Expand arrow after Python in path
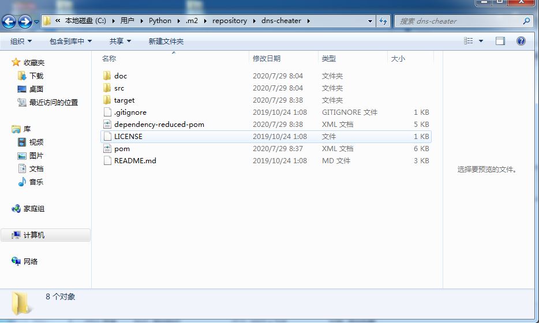This screenshot has width=539, height=323. coord(178,21)
